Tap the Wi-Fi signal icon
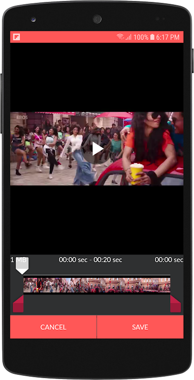194x380 pixels. click(x=120, y=37)
